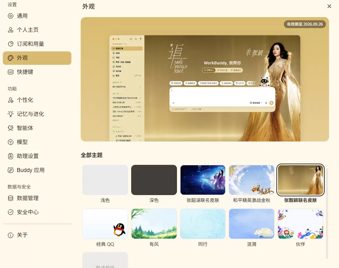This screenshot has width=339, height=268.
Task: Click the 安全中心 shield icon
Action: pos(11,212)
